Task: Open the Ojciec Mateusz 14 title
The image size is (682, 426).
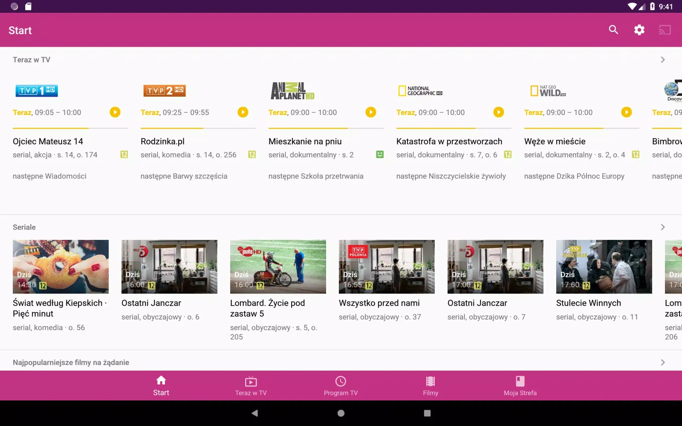Action: pyautogui.click(x=48, y=141)
